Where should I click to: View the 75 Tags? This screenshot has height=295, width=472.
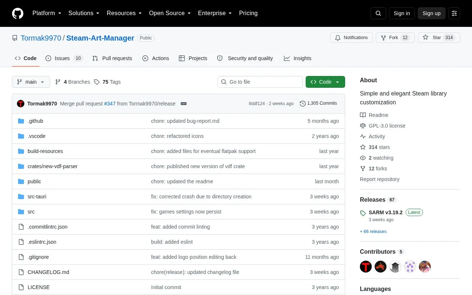(x=107, y=82)
